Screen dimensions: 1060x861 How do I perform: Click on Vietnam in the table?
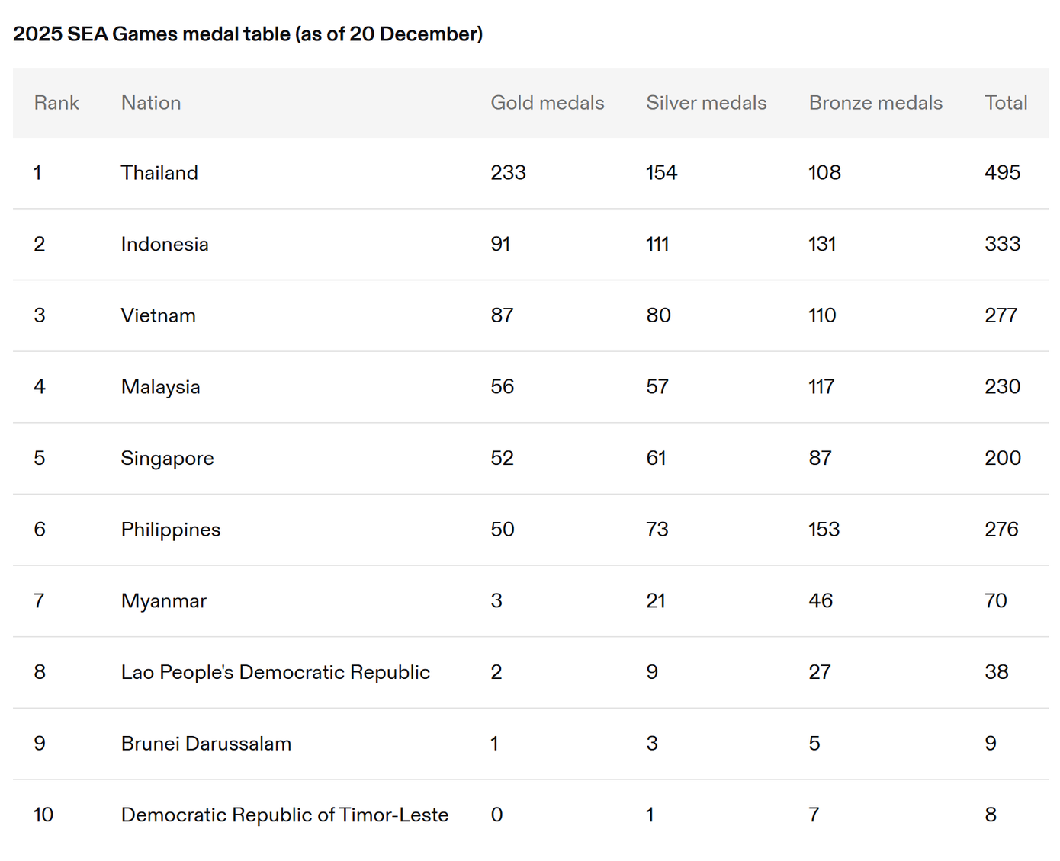pyautogui.click(x=158, y=315)
